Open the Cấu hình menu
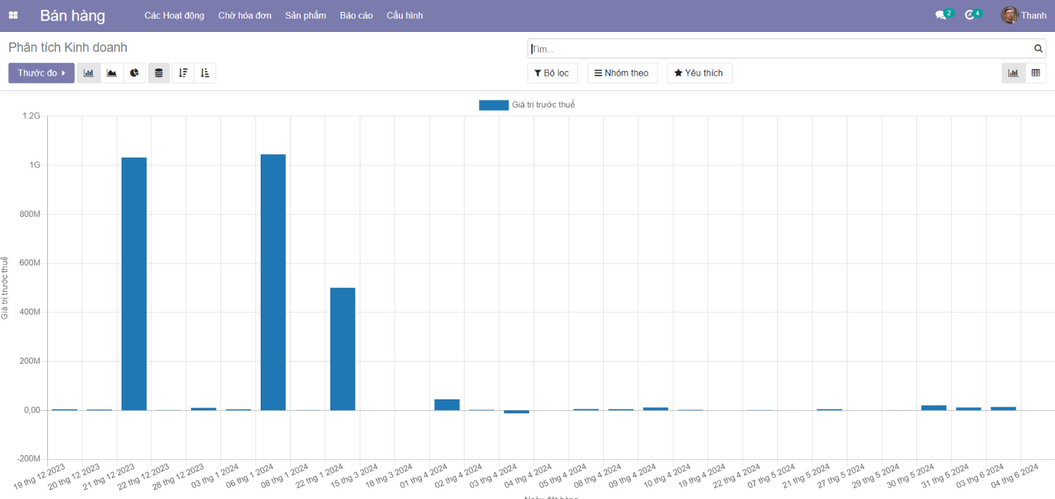The image size is (1055, 499). [405, 15]
